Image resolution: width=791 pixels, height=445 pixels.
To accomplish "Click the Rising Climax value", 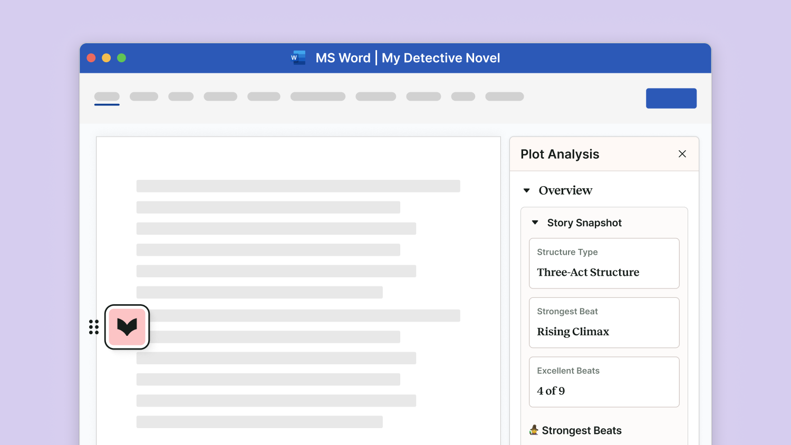I will click(573, 332).
